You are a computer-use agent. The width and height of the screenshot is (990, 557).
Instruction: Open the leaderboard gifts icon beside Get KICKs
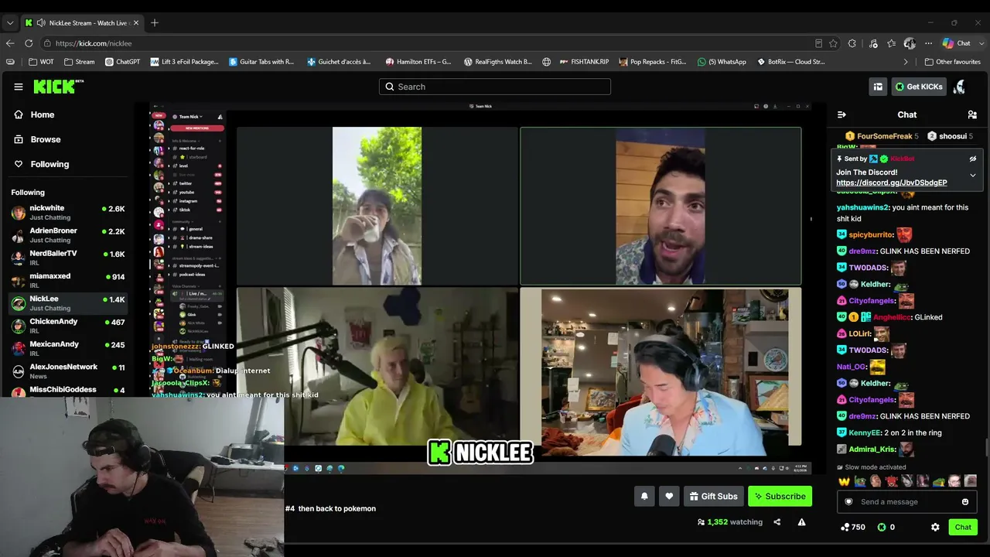click(x=878, y=87)
